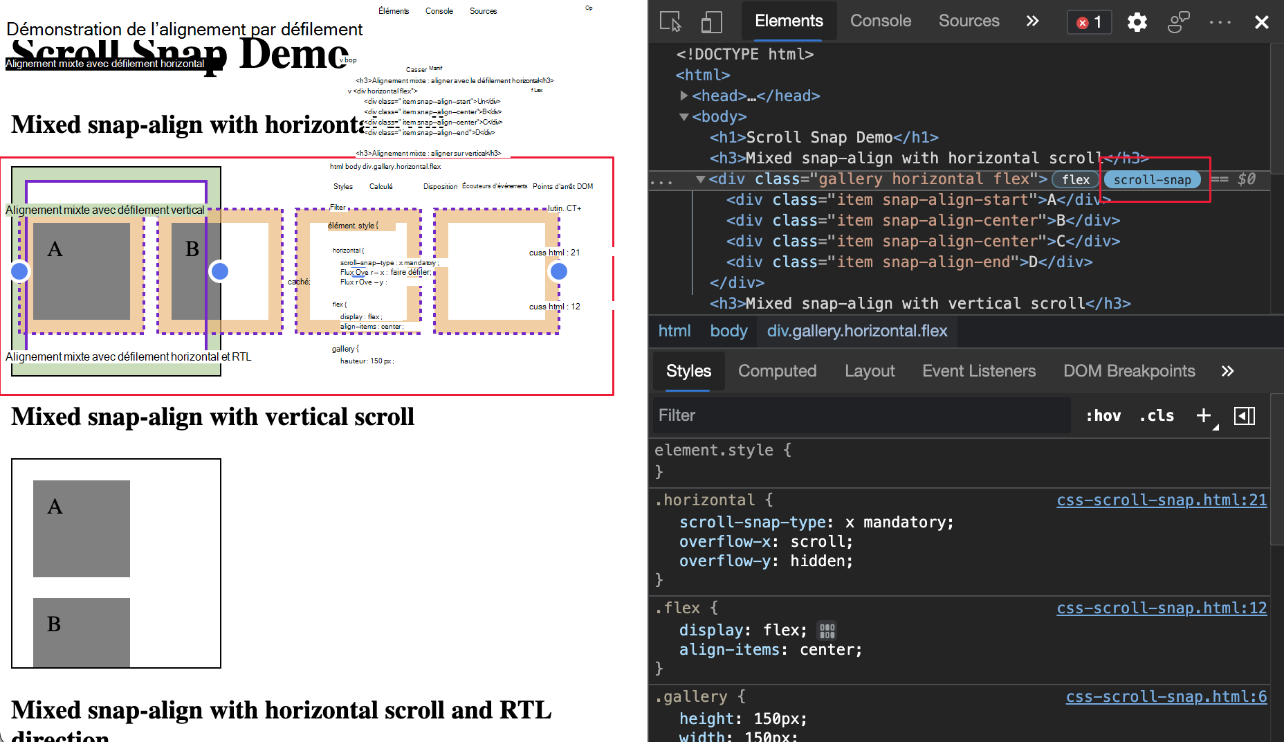Image resolution: width=1284 pixels, height=742 pixels.
Task: Toggle the scroll-snap badge on the gallery div
Action: [x=1153, y=179]
